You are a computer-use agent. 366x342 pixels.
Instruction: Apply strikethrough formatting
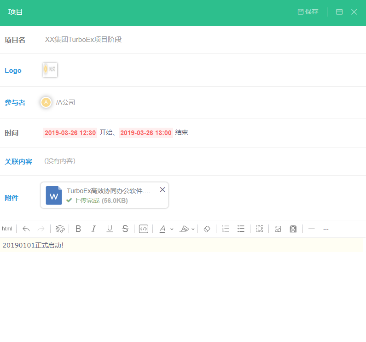click(125, 229)
